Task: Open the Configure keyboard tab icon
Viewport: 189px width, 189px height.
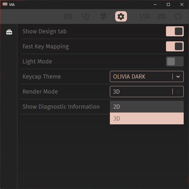Action: pos(68,17)
